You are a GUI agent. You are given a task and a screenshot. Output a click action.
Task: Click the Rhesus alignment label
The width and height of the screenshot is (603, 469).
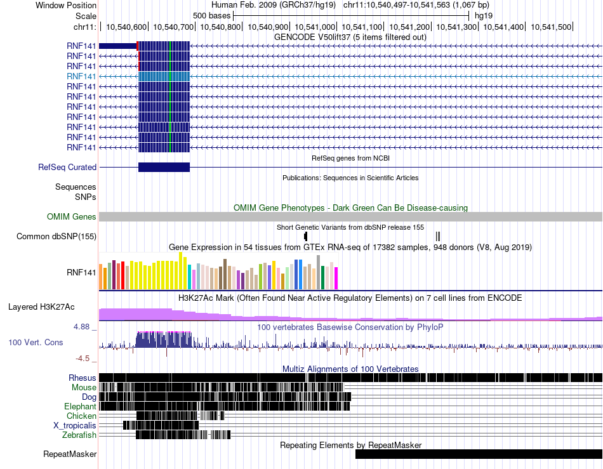click(x=83, y=378)
